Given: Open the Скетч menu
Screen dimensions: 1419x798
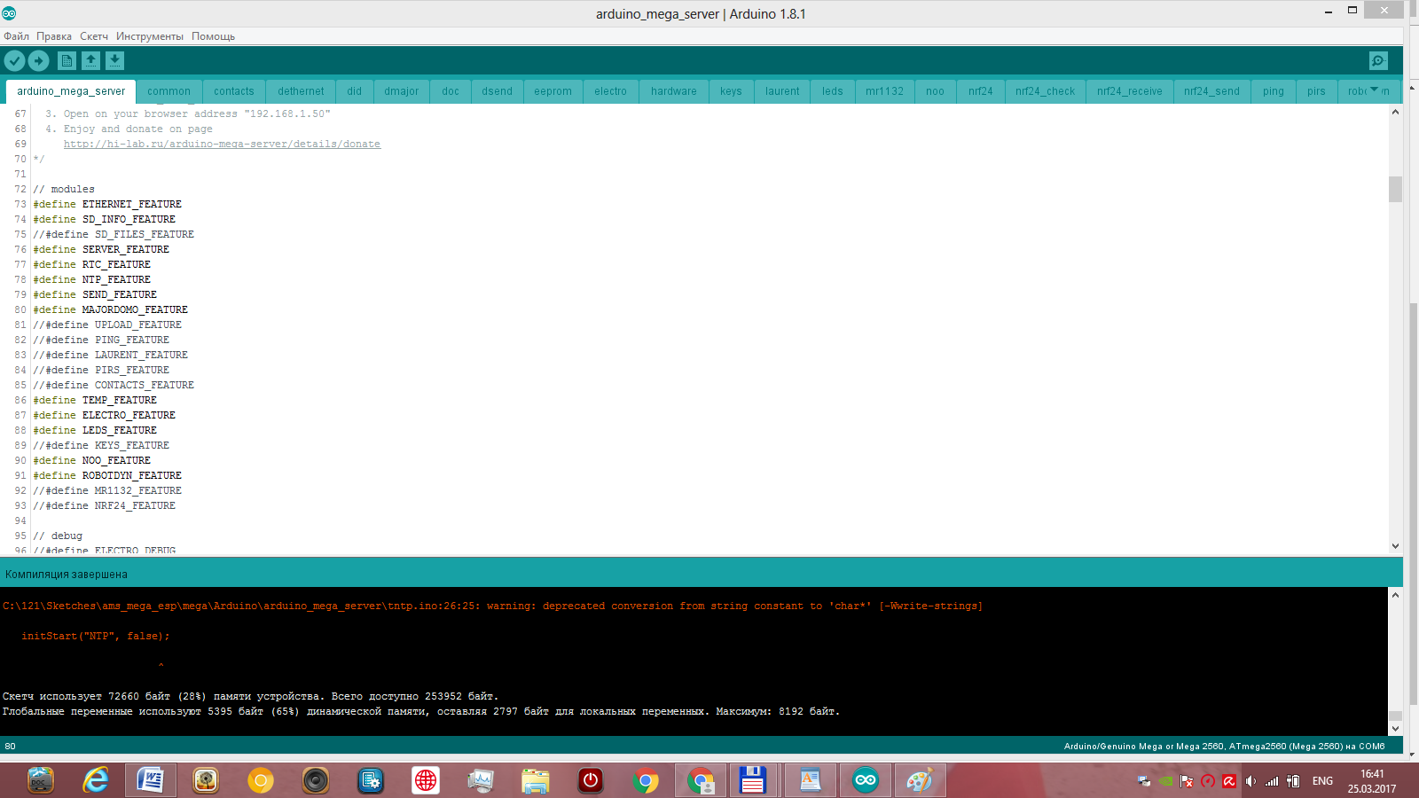Looking at the screenshot, I should point(94,36).
